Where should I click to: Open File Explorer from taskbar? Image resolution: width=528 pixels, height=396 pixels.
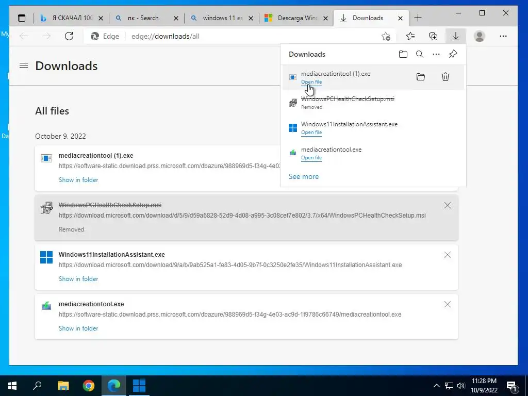pos(63,386)
